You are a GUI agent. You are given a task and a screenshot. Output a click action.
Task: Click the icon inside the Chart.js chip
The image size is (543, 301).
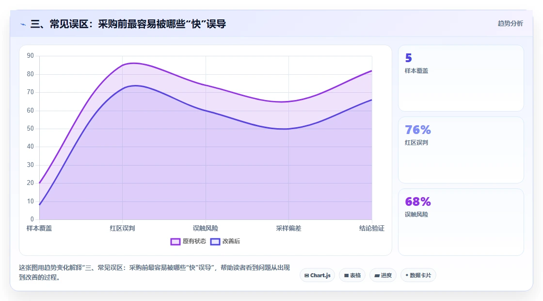[x=306, y=276]
